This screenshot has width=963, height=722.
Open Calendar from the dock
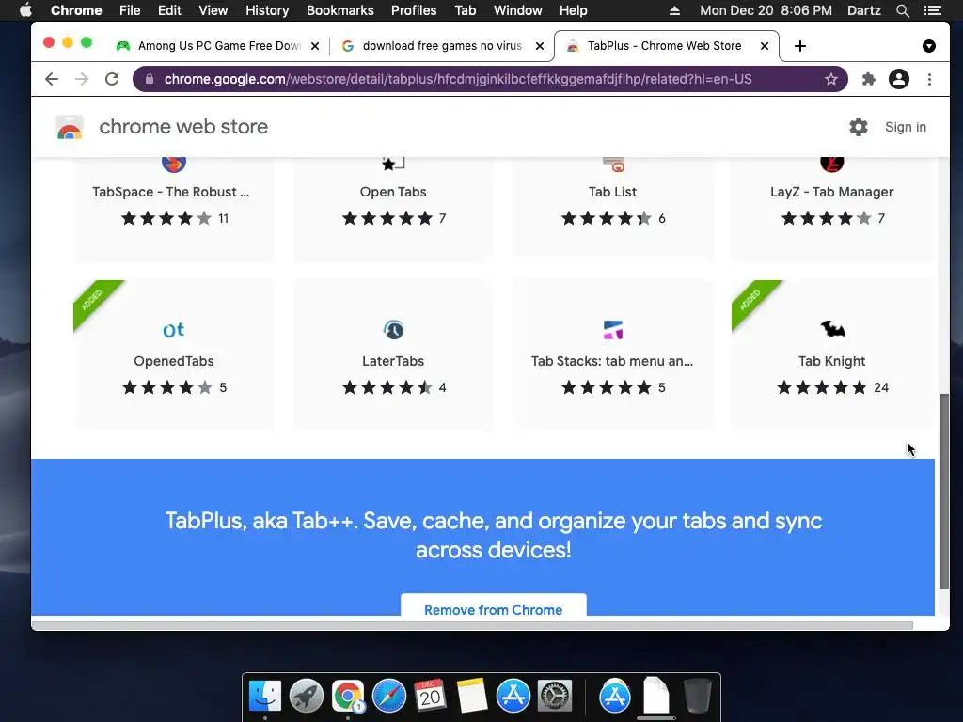(x=430, y=697)
